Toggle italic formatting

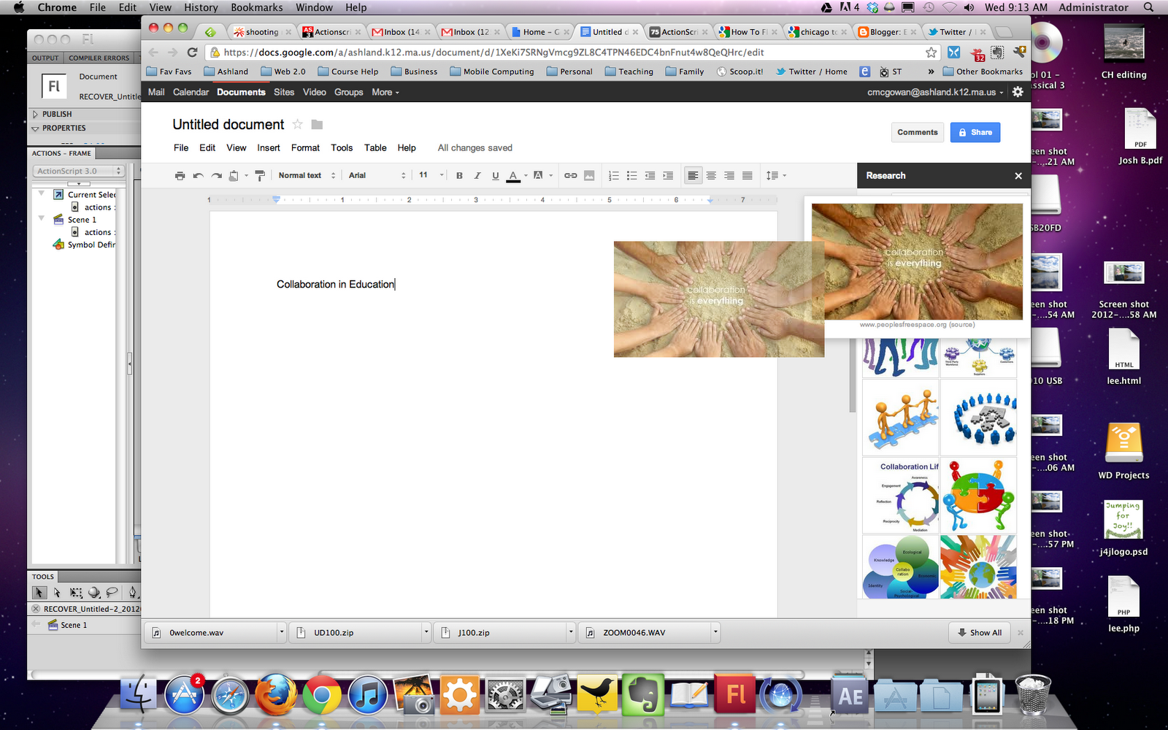[x=477, y=175]
